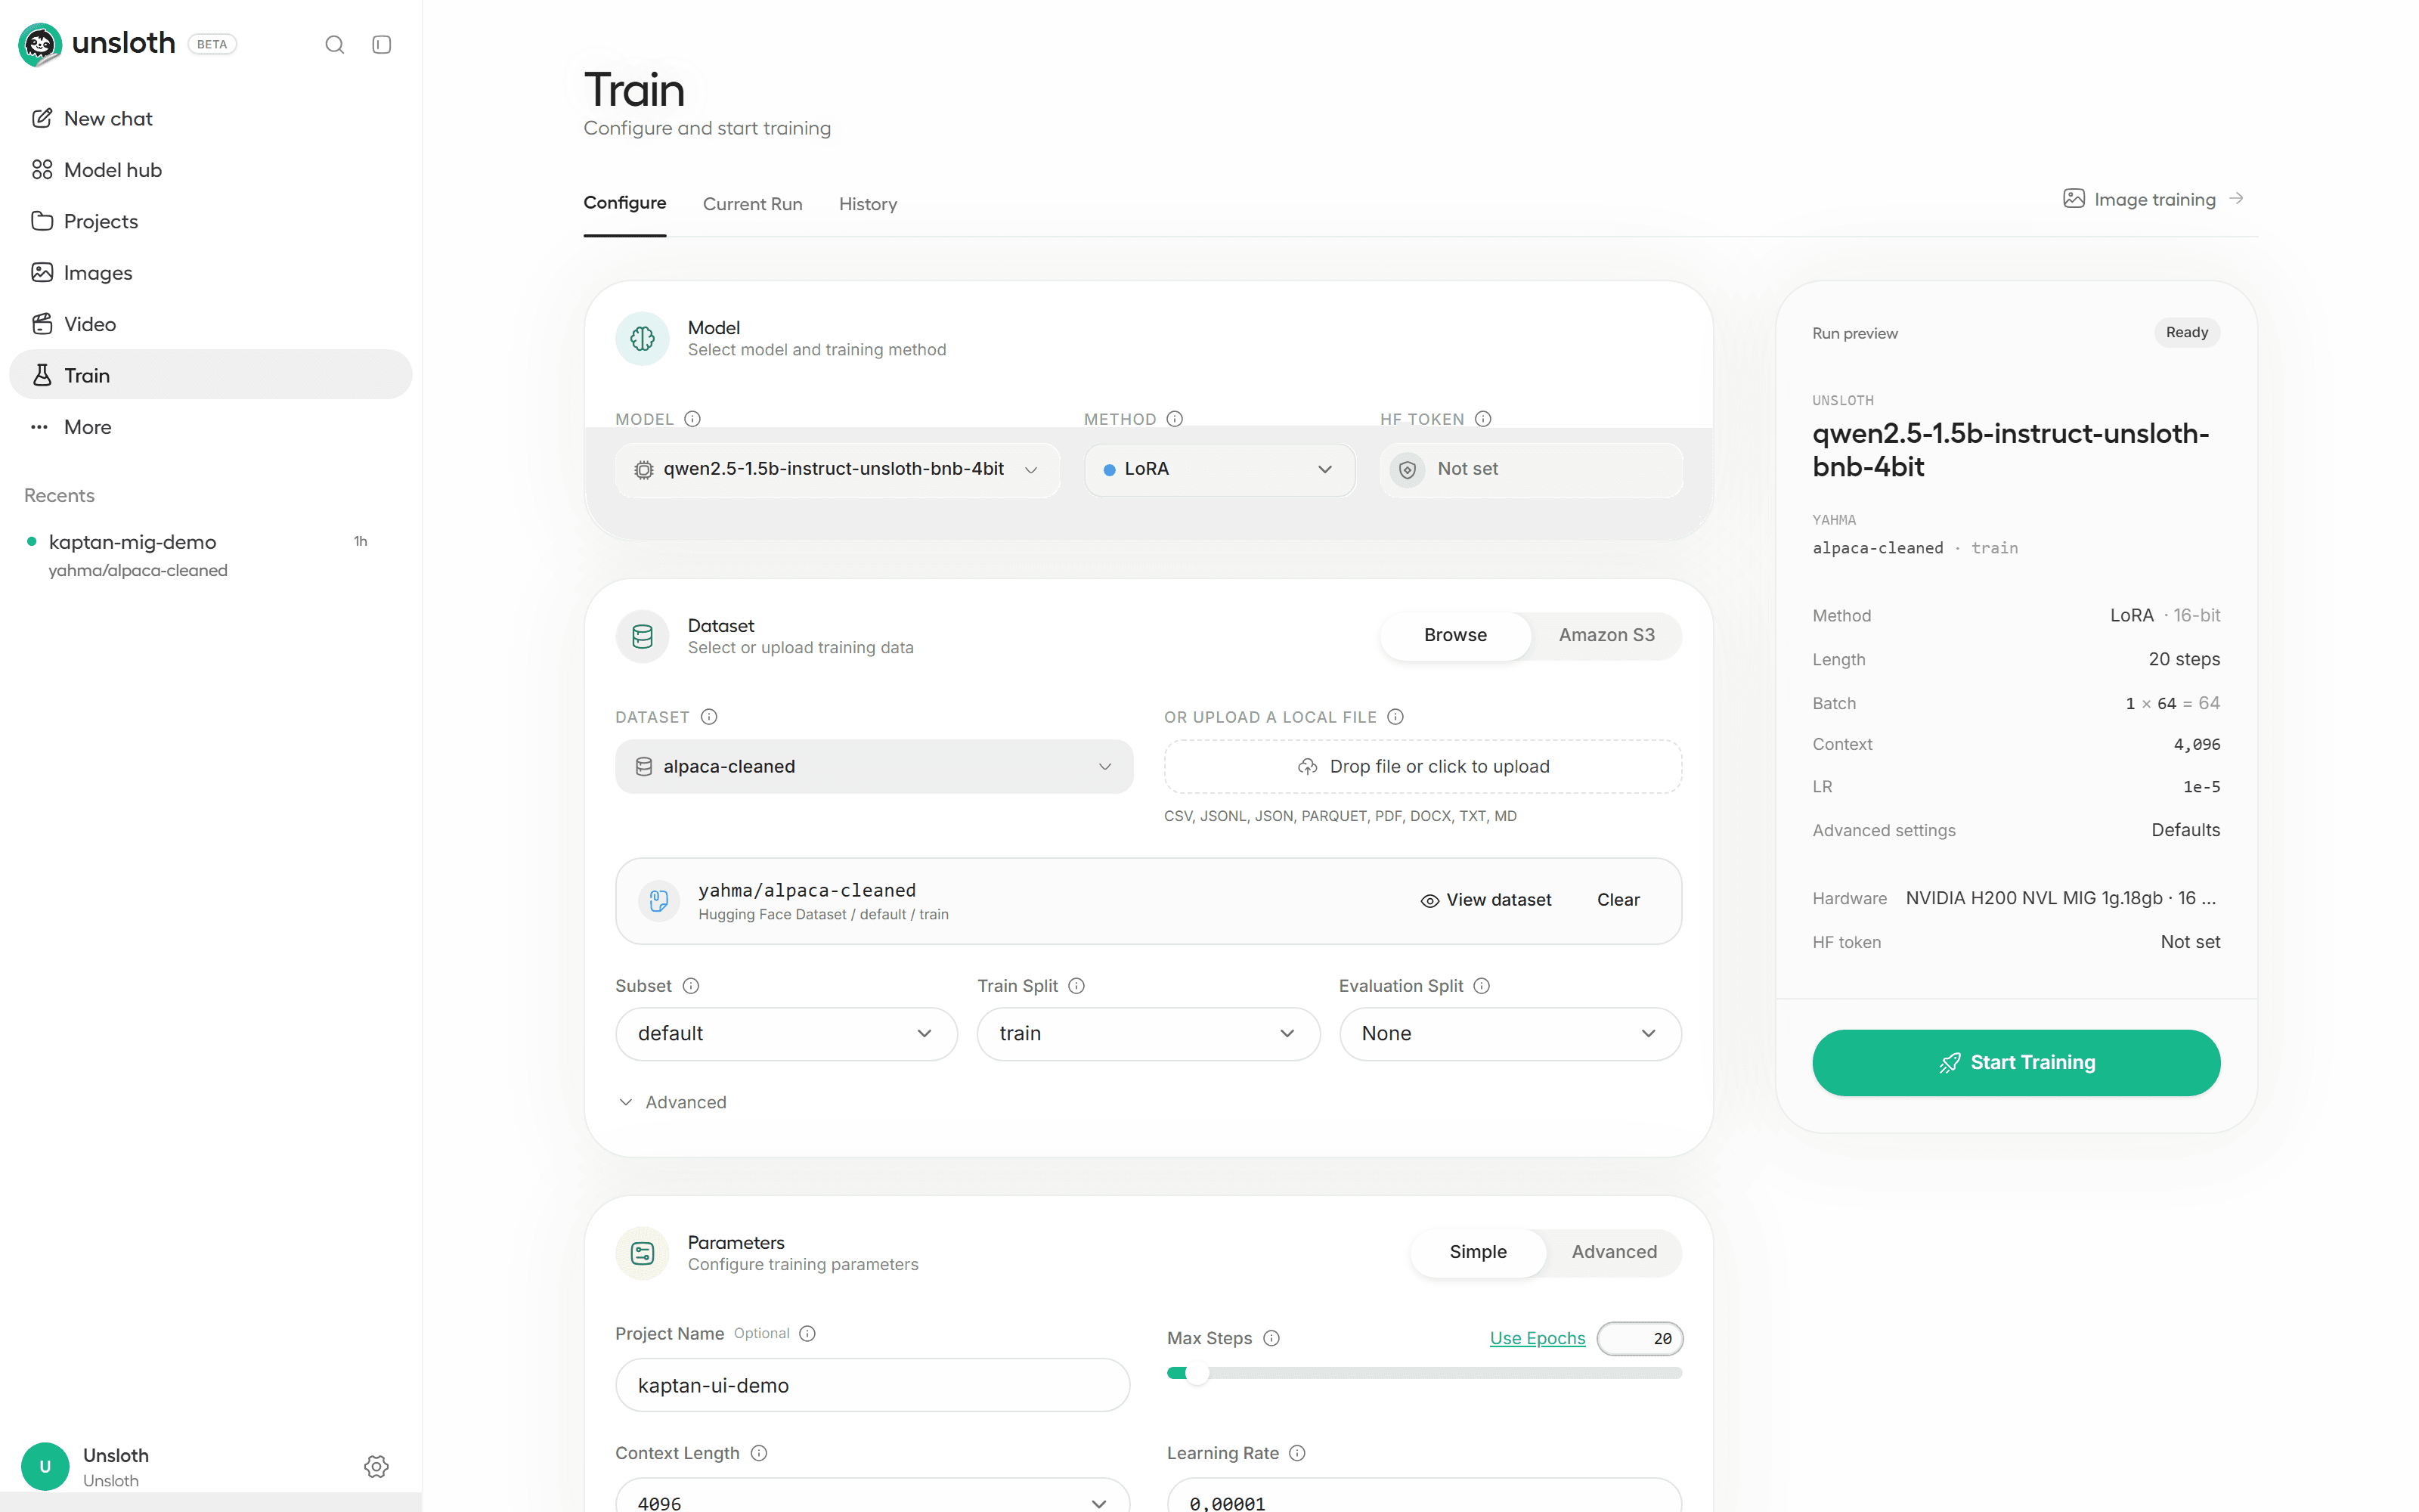Switch to the Current Run tab
This screenshot has width=2419, height=1512.
pyautogui.click(x=751, y=204)
